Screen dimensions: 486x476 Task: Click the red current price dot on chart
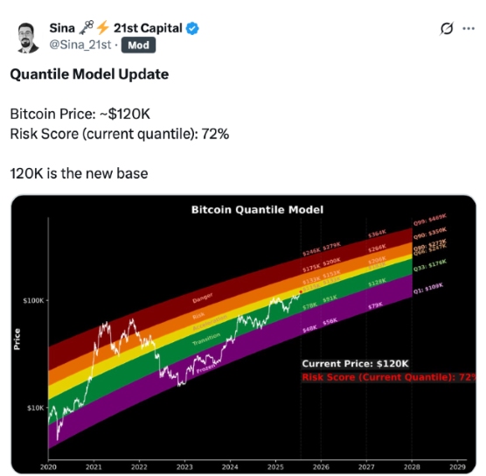pyautogui.click(x=301, y=292)
